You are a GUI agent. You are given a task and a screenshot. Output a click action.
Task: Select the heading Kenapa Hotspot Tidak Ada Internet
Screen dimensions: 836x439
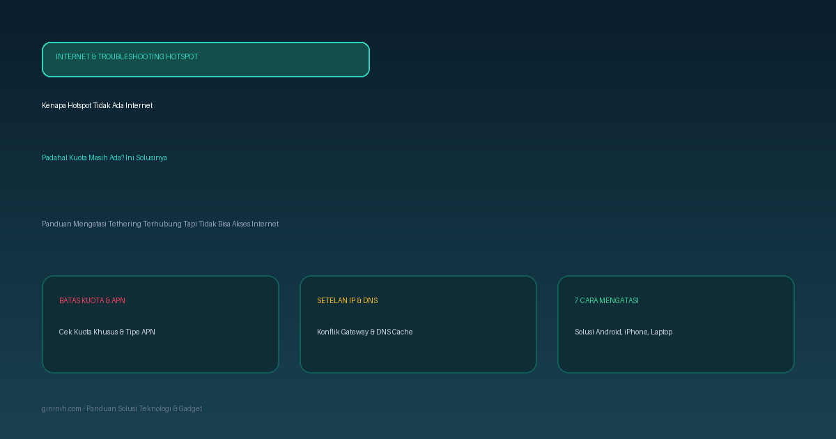97,105
